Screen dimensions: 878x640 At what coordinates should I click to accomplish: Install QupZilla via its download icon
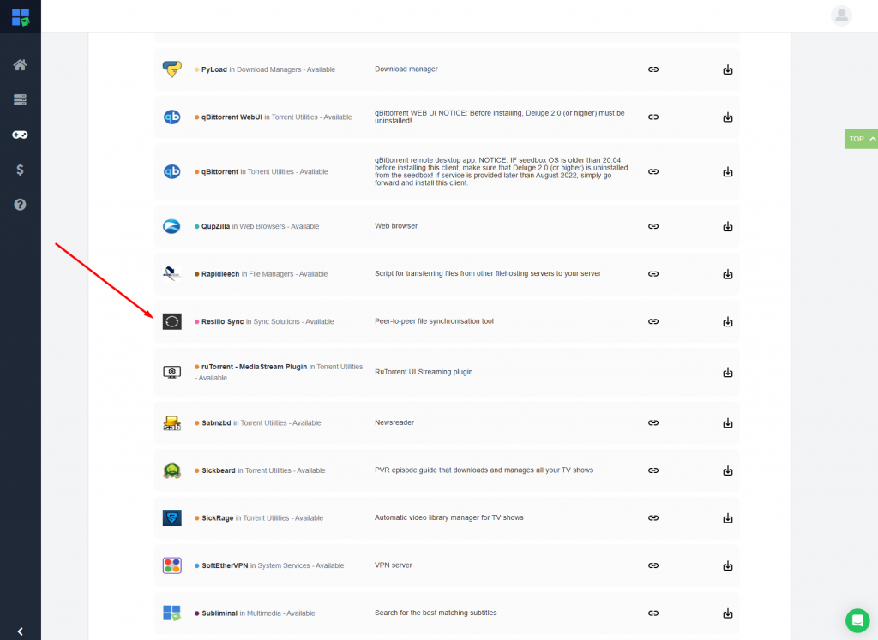(727, 226)
